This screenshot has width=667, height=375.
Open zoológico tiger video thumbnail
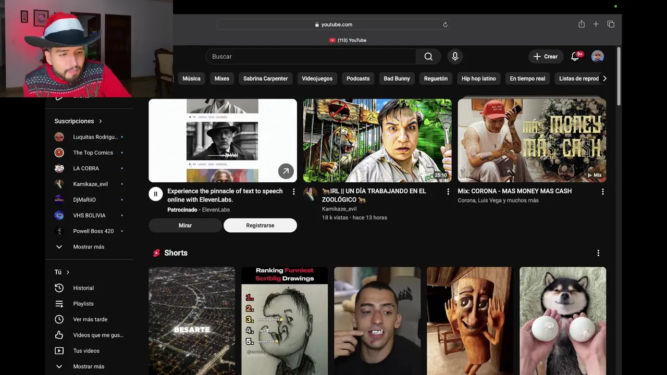click(x=377, y=141)
